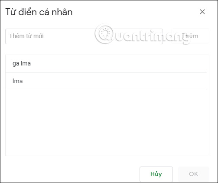Close the Từ điển cá nhân dialog
218x183 pixels.
202,12
